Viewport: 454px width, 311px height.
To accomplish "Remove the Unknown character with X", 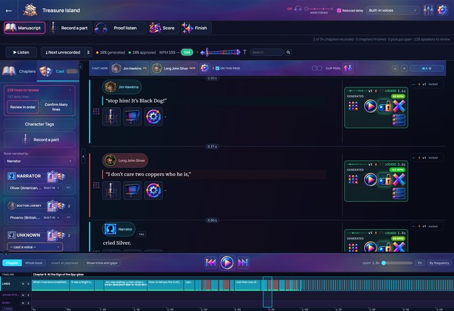I will coord(69,236).
